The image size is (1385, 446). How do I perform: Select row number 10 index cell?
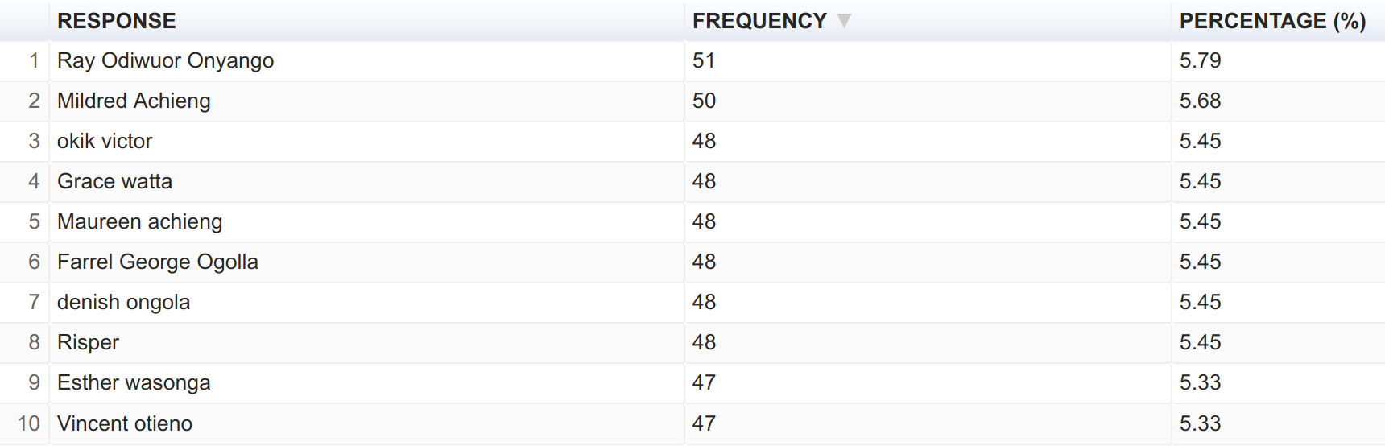(x=28, y=423)
